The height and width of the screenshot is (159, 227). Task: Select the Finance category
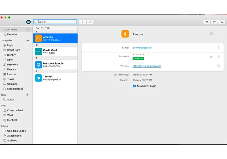coord(16,69)
